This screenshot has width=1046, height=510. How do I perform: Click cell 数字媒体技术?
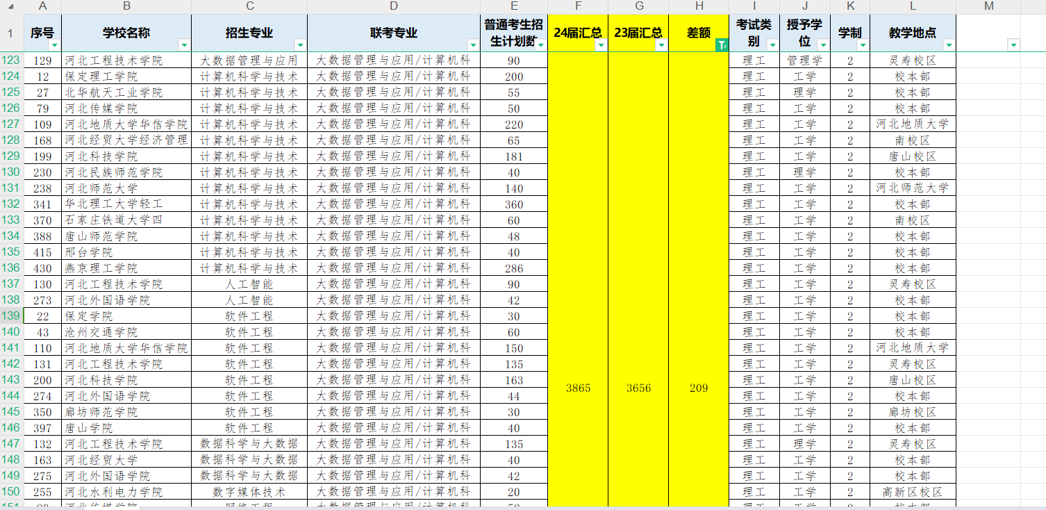pos(249,492)
